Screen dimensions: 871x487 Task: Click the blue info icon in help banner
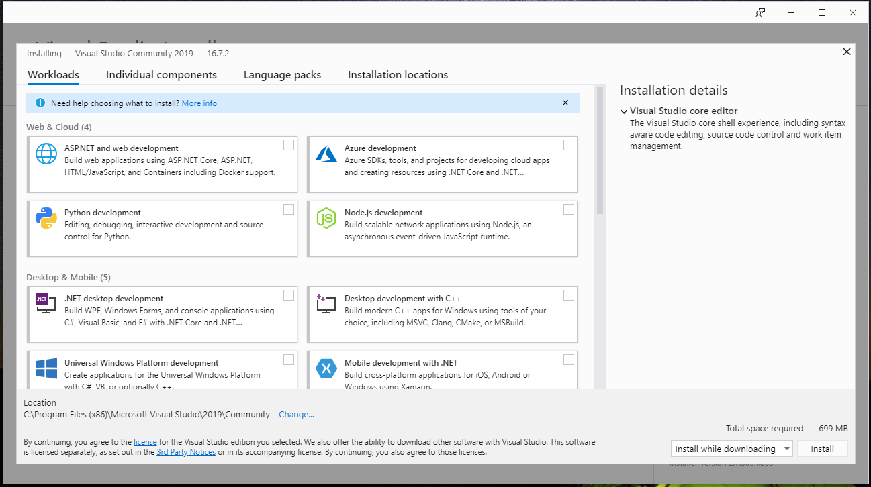tap(40, 103)
